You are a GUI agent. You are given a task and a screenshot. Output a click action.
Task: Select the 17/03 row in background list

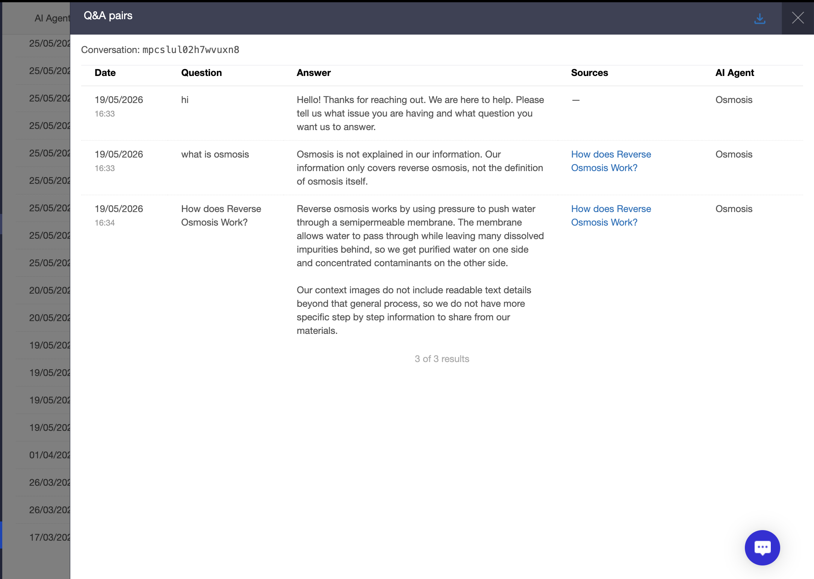point(43,537)
